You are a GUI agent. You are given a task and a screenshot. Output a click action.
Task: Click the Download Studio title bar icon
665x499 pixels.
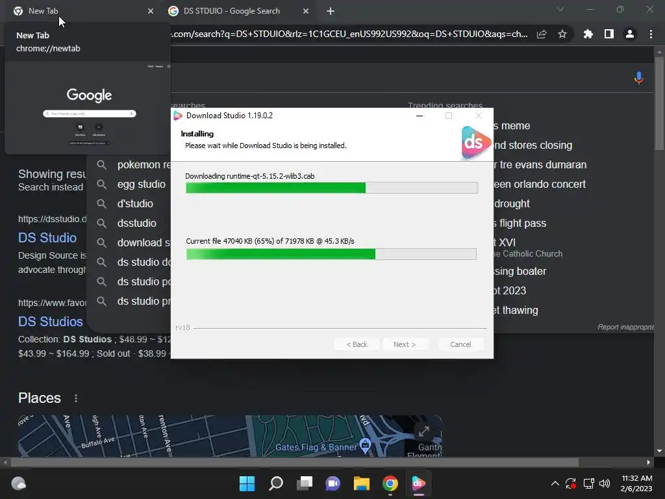[178, 116]
